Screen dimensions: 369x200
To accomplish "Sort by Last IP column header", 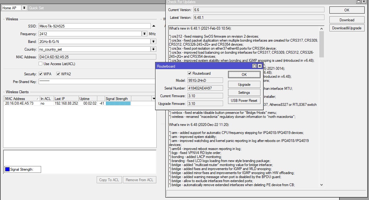I will (66, 99).
